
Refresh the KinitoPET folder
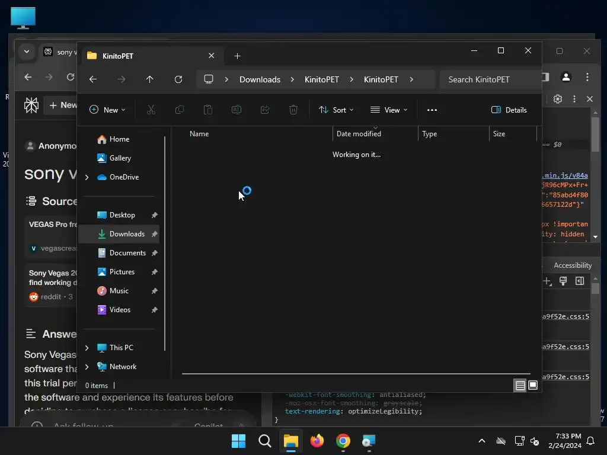click(x=178, y=79)
